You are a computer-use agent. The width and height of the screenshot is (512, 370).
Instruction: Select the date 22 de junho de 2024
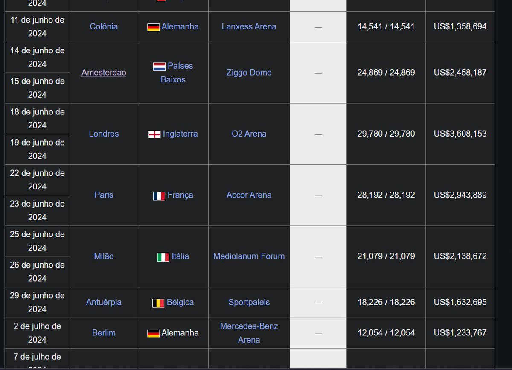(x=37, y=180)
